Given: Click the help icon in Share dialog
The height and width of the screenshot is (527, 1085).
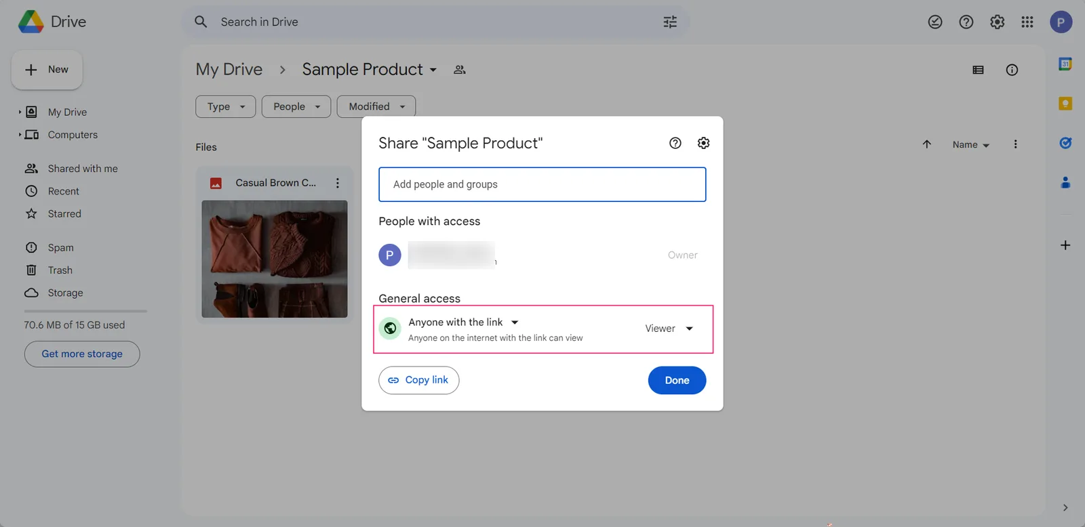Looking at the screenshot, I should tap(675, 143).
